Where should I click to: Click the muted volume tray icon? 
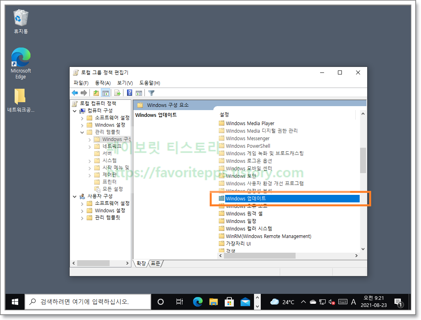332,302
